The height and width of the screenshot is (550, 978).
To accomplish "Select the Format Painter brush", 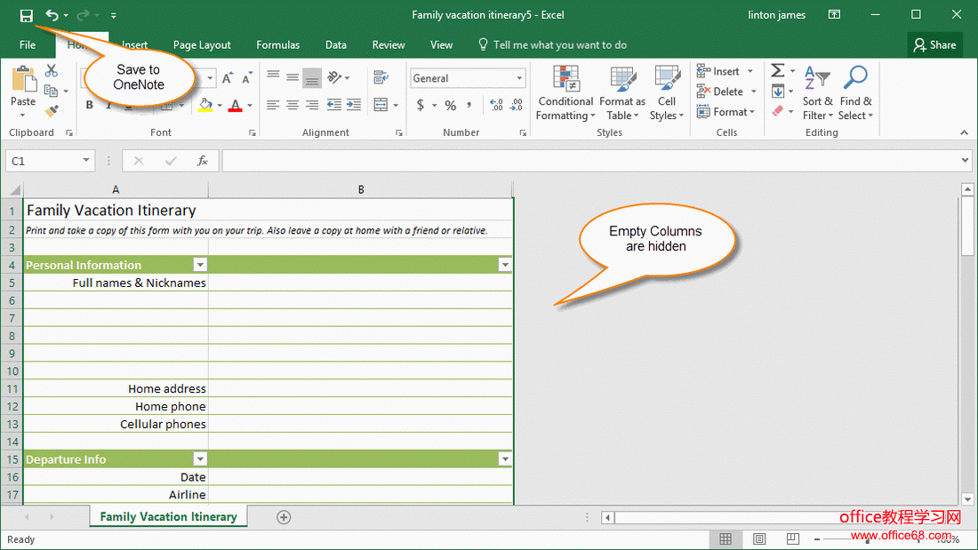I will tap(52, 111).
